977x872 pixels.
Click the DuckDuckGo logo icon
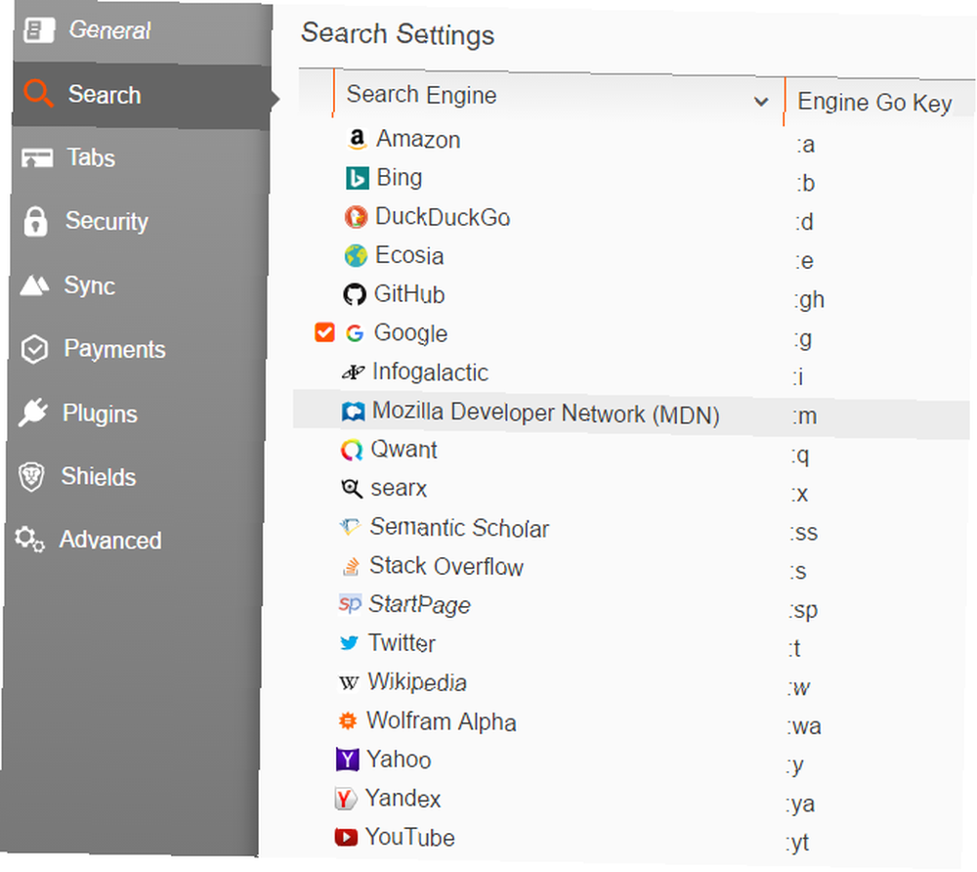point(356,217)
